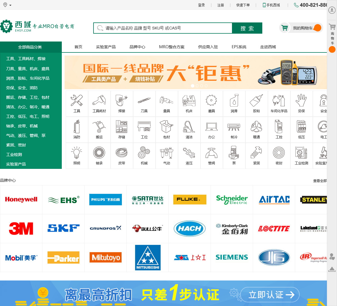Image resolution: width=337 pixels, height=306 pixels.
Task: Open EPS系统 nav item
Action: [239, 47]
